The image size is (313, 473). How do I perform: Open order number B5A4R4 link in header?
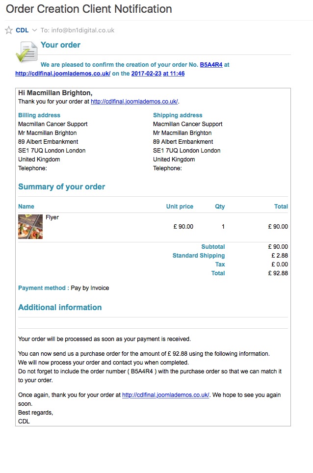point(211,64)
